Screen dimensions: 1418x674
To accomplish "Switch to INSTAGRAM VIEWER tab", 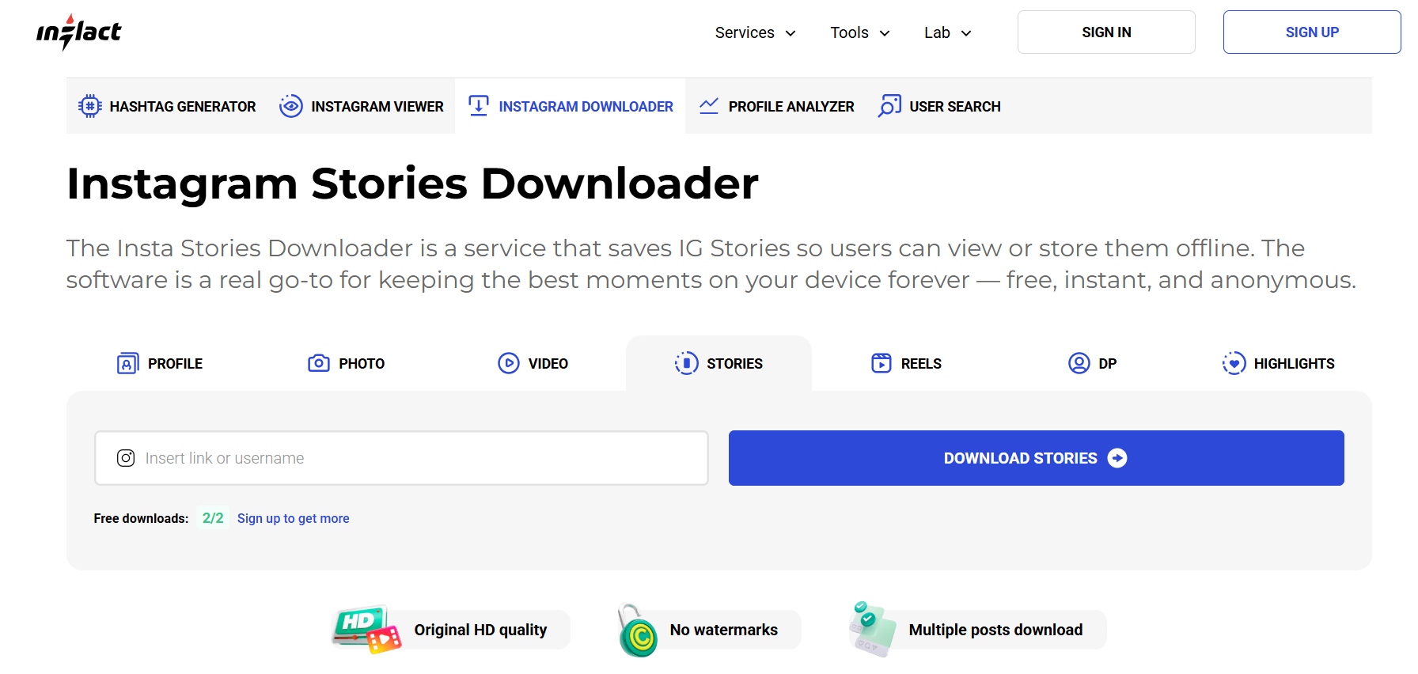I will (362, 106).
